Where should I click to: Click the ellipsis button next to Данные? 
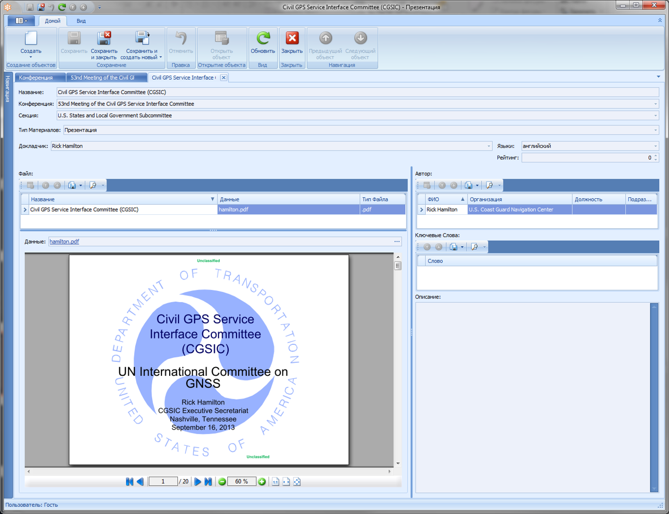point(397,242)
